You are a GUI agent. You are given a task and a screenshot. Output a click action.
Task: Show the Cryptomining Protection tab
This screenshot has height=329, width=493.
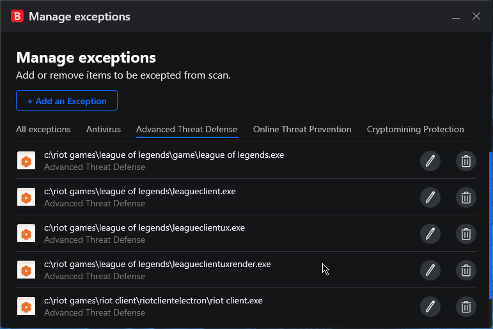(x=416, y=129)
